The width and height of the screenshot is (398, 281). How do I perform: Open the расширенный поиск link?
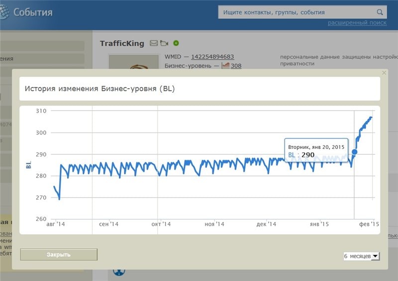[x=357, y=23]
